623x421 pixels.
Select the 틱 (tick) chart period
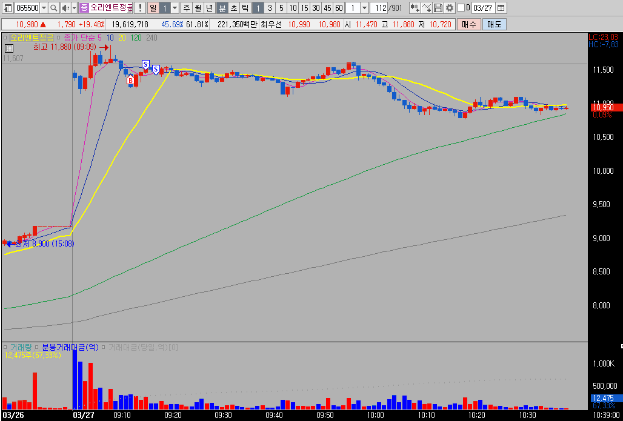pos(245,7)
